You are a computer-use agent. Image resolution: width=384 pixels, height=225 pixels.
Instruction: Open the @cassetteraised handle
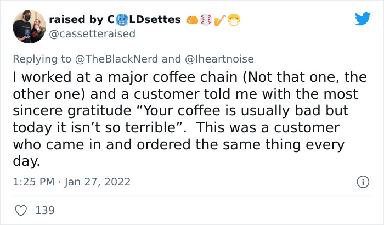[x=92, y=33]
